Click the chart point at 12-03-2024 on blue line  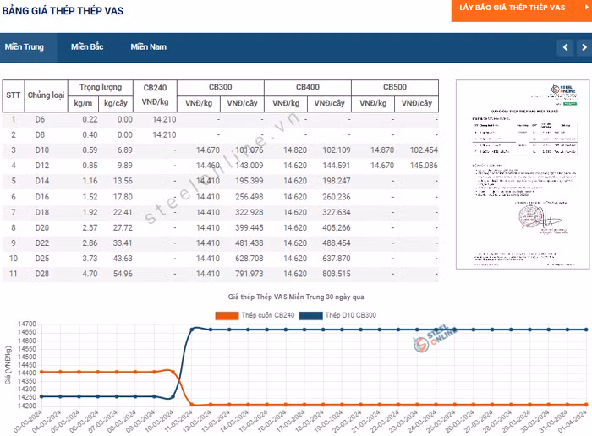click(211, 330)
